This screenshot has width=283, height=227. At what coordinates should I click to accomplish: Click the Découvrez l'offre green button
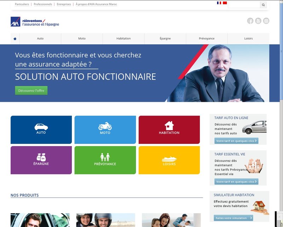pos(31,90)
